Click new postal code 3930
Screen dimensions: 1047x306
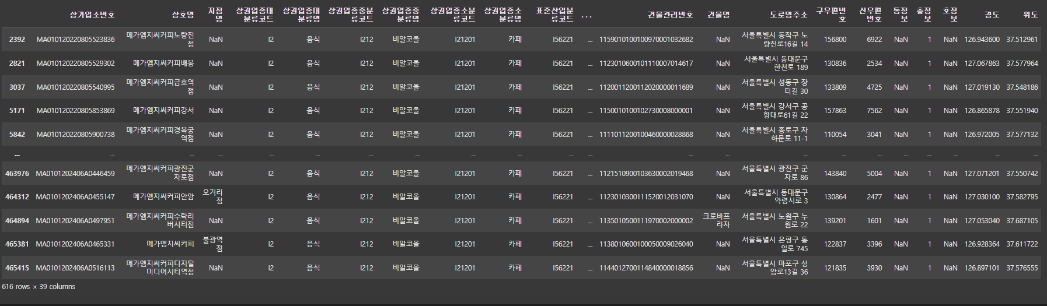click(874, 268)
